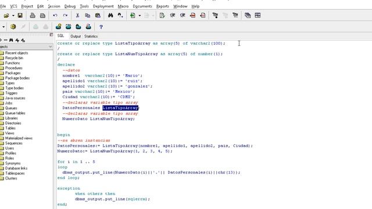
Task: Open the Reports menu
Action: pyautogui.click(x=163, y=6)
